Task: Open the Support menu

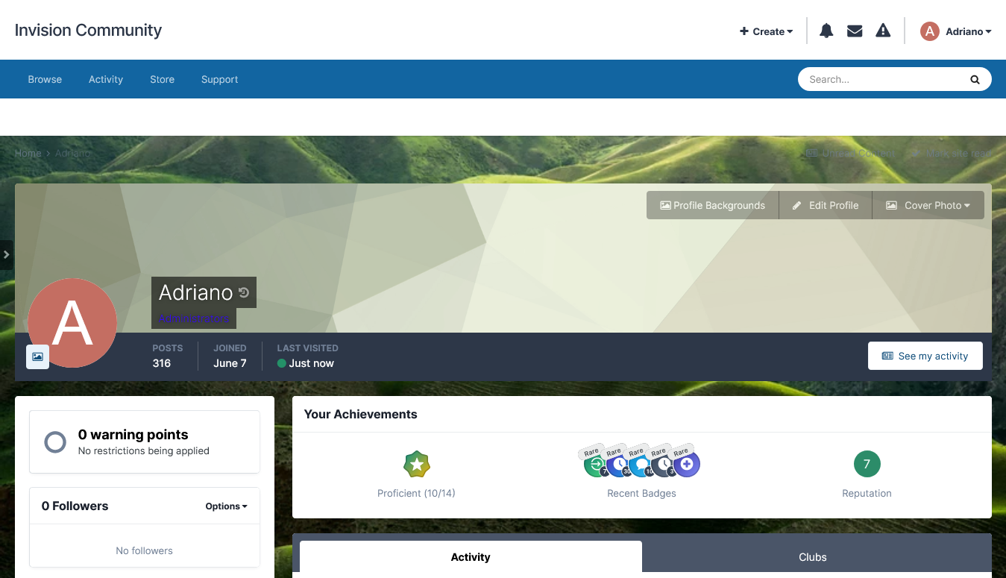Action: click(x=219, y=79)
